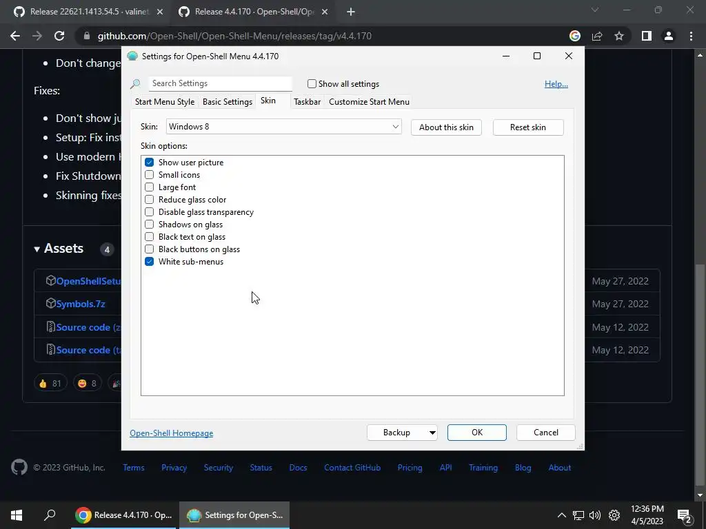Open the network tray icon
Image resolution: width=706 pixels, height=529 pixels.
(578, 515)
